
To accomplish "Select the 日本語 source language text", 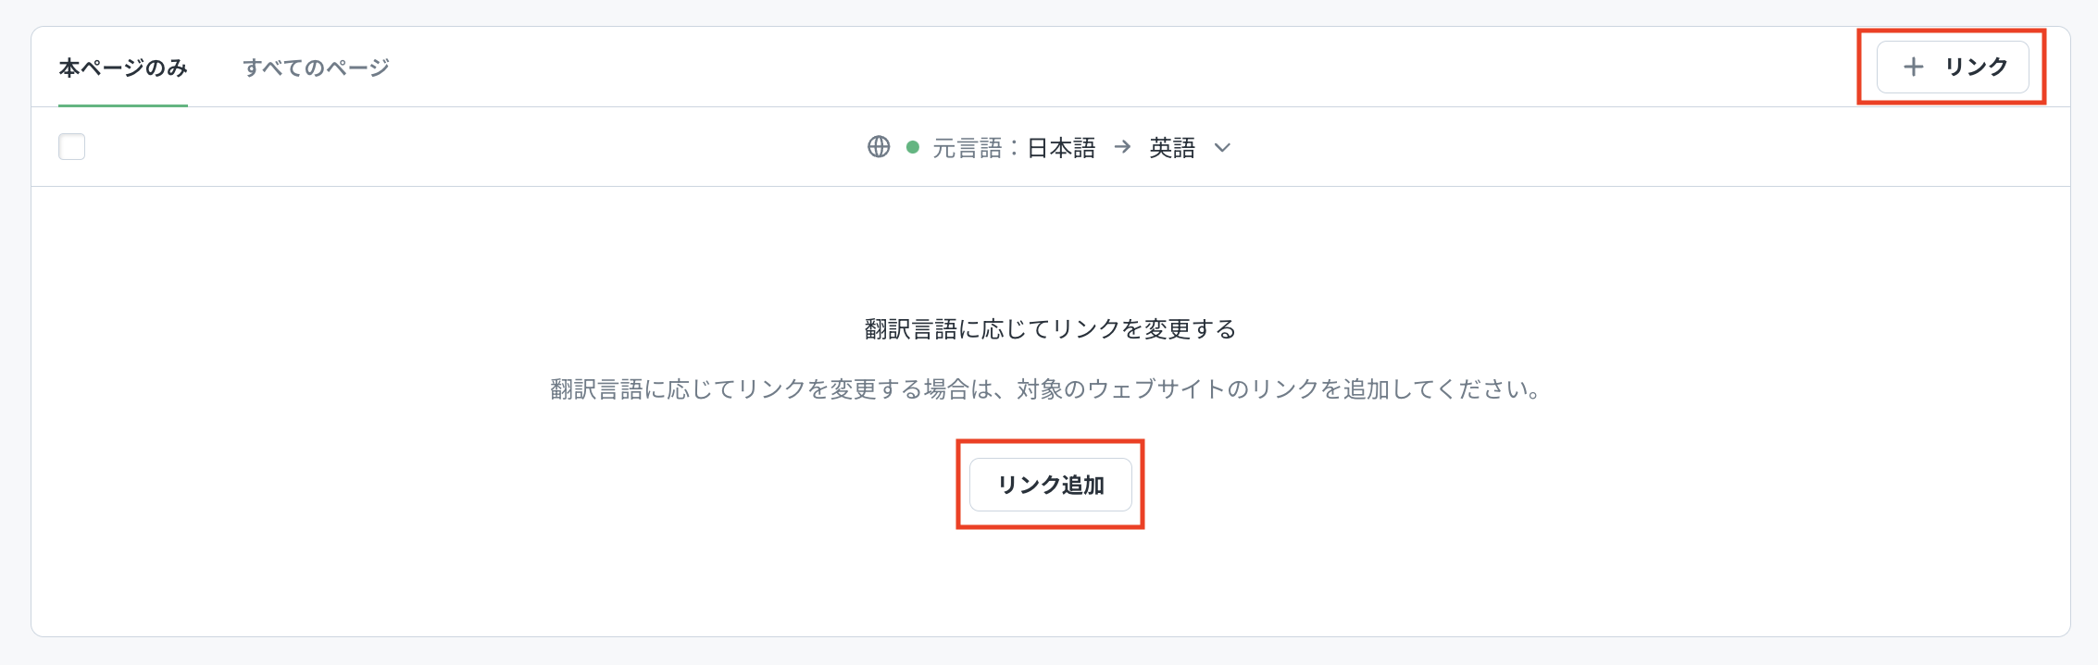I will [x=1061, y=148].
